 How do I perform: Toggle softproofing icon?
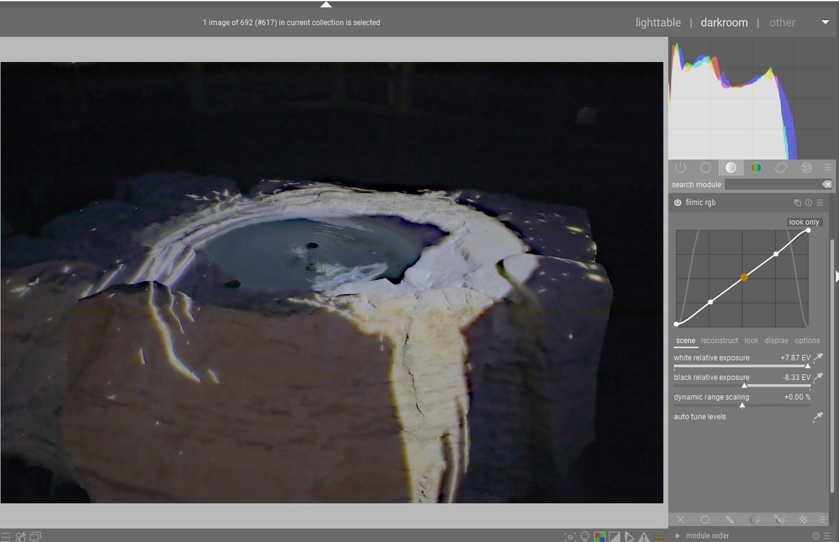pyautogui.click(x=629, y=536)
